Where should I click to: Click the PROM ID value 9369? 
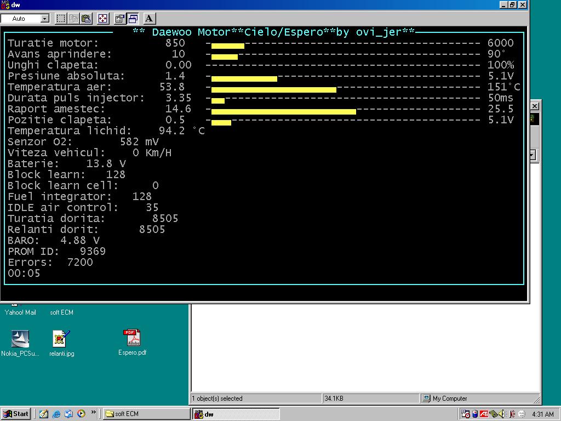coord(93,251)
